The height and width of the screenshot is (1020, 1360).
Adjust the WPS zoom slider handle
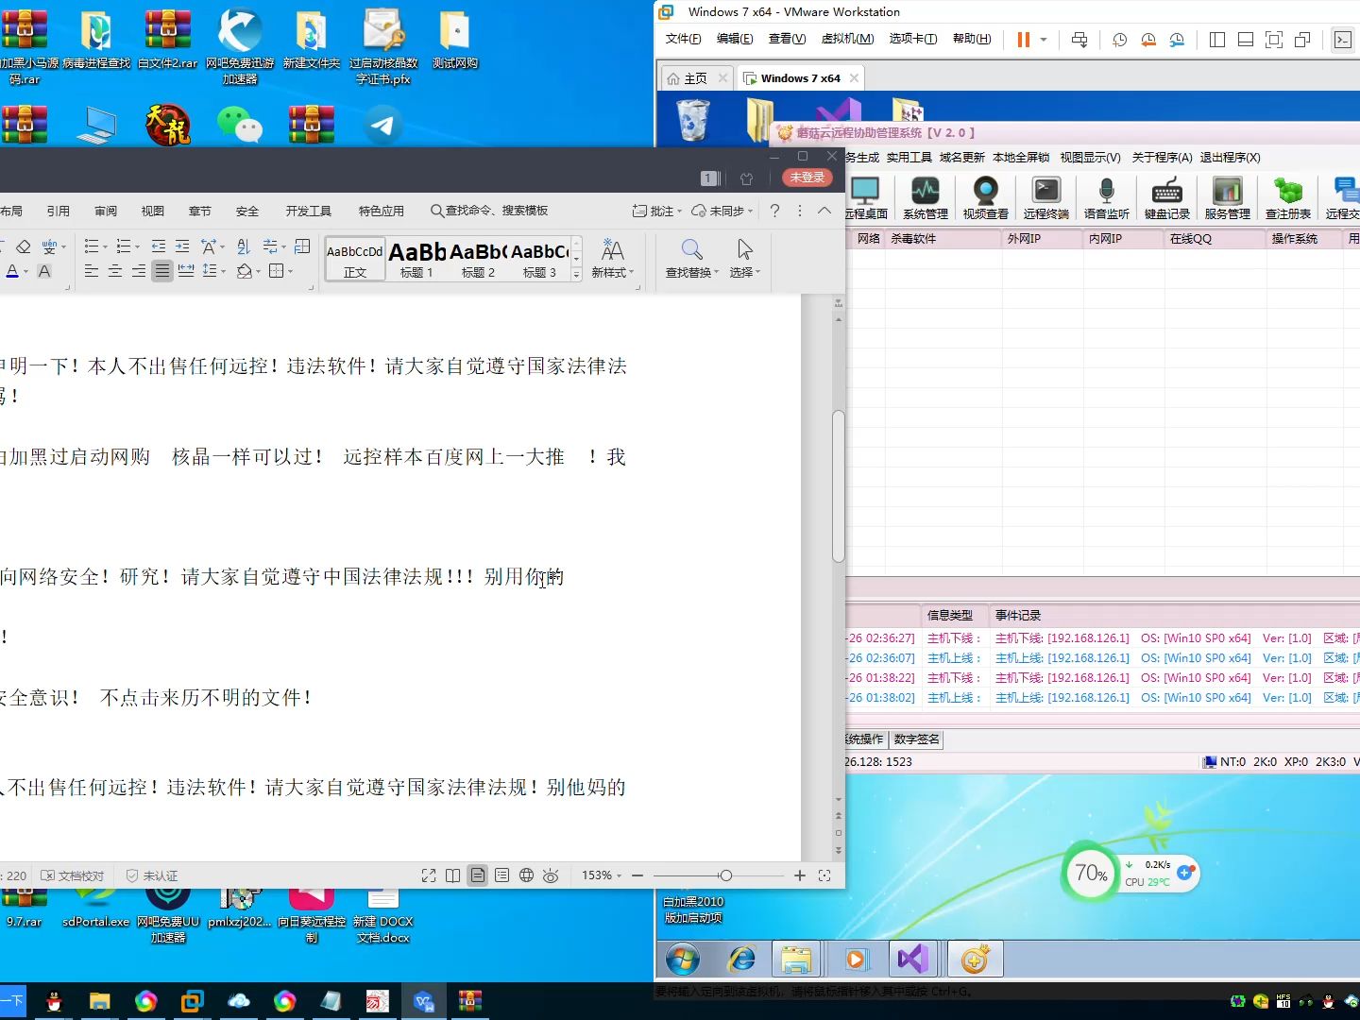tap(725, 875)
